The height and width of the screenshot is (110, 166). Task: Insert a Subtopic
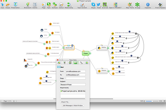coord(55,4)
